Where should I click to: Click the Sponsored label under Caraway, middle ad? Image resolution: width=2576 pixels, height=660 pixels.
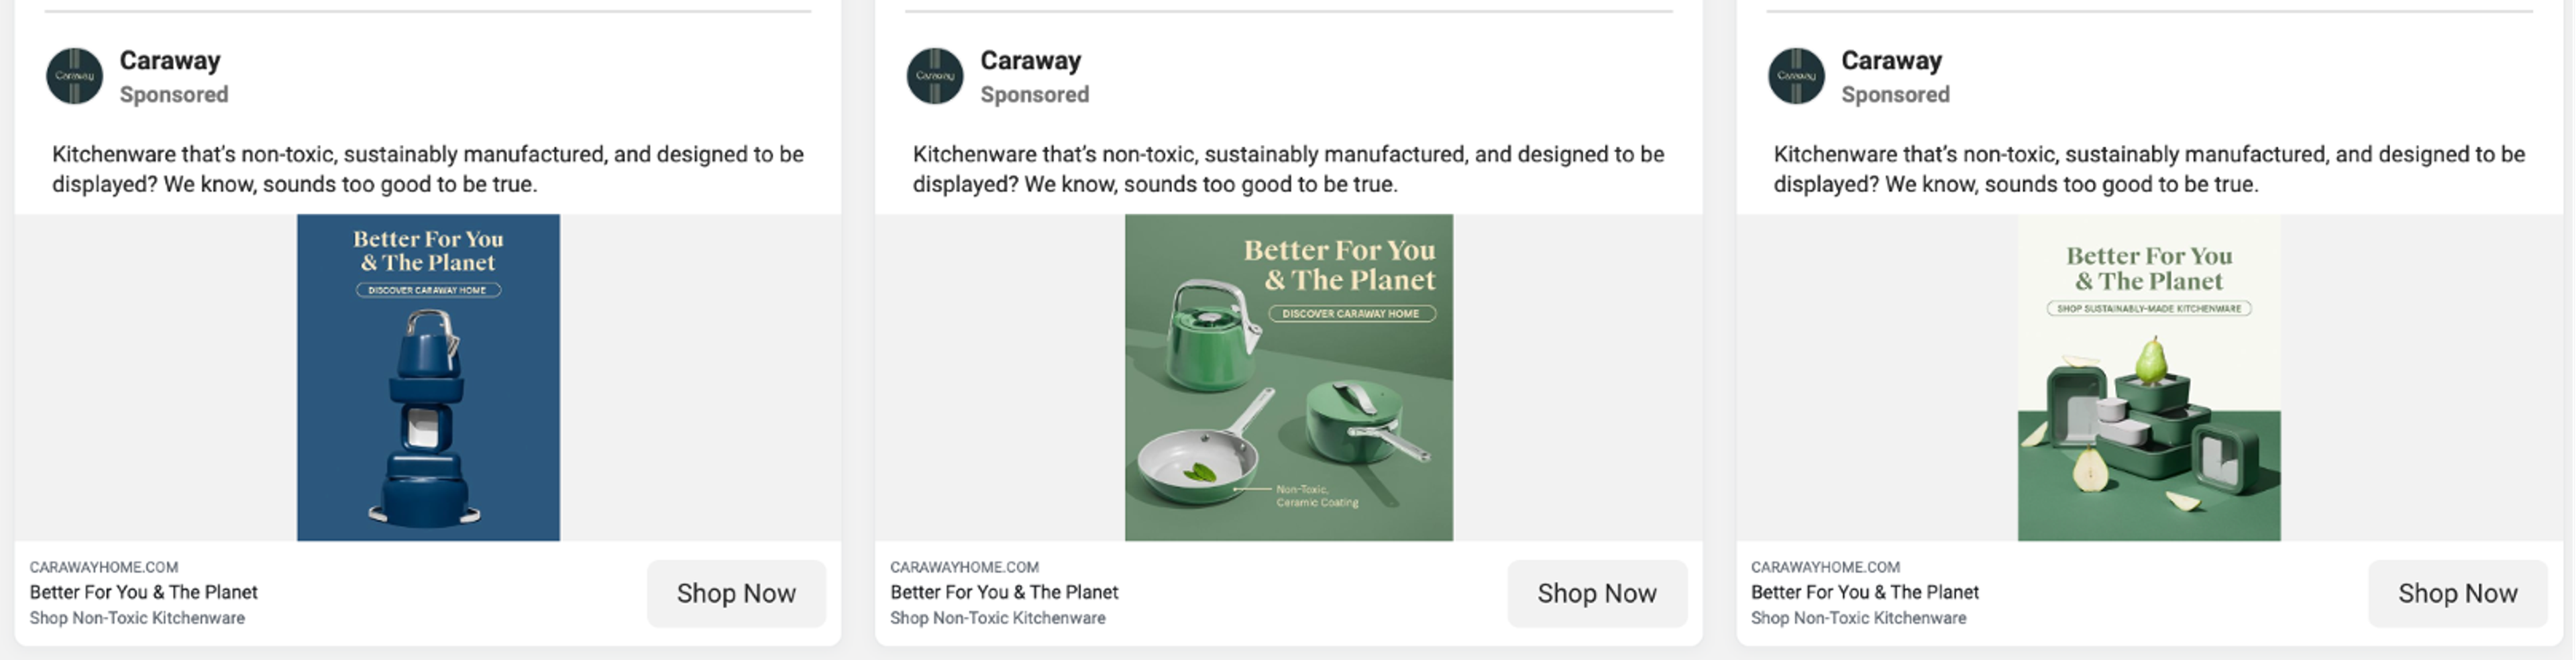point(1035,94)
